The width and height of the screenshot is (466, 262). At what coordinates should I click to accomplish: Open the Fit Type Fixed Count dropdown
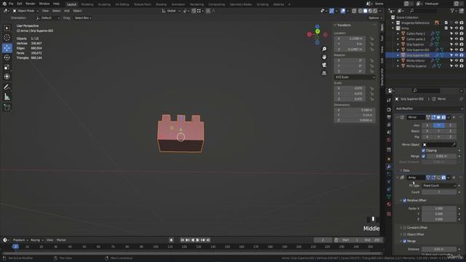pyautogui.click(x=439, y=186)
